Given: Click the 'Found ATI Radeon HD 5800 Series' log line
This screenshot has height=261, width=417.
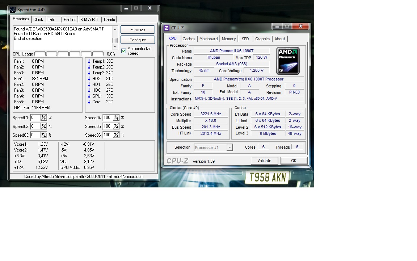Looking at the screenshot, I should coord(45,34).
